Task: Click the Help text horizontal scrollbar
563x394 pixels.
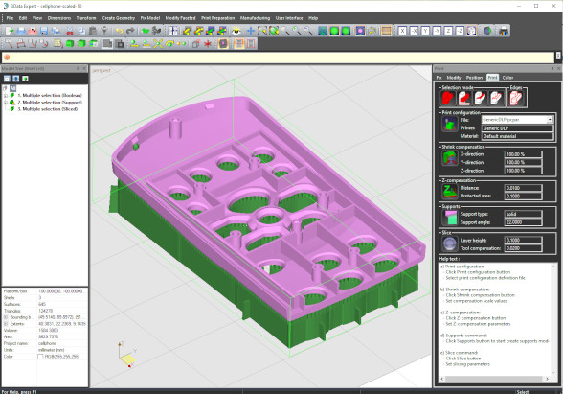Action: pyautogui.click(x=494, y=379)
